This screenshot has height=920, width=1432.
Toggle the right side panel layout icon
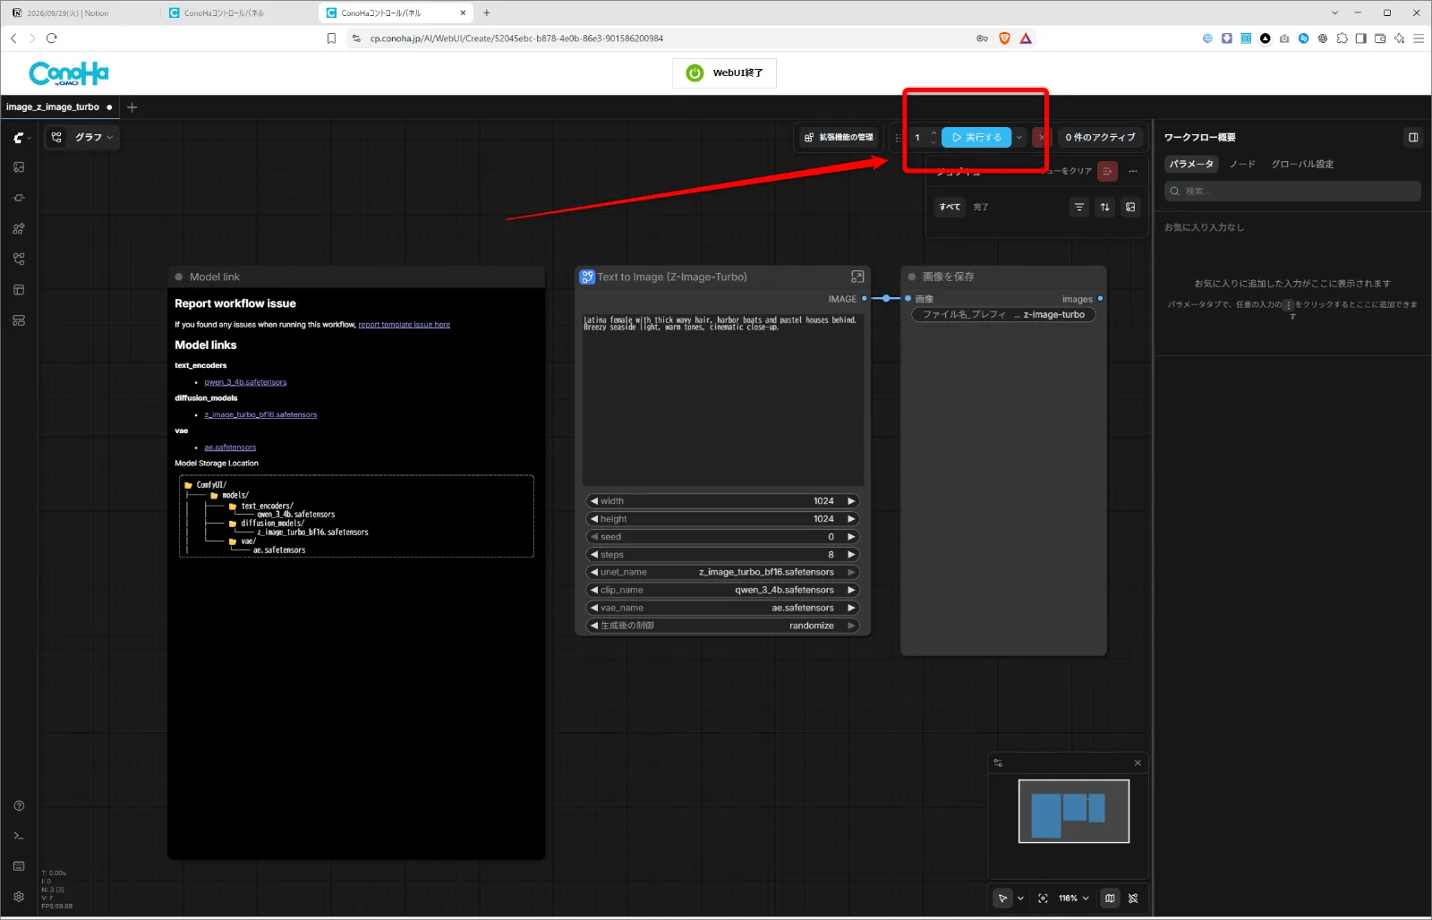tap(1413, 137)
